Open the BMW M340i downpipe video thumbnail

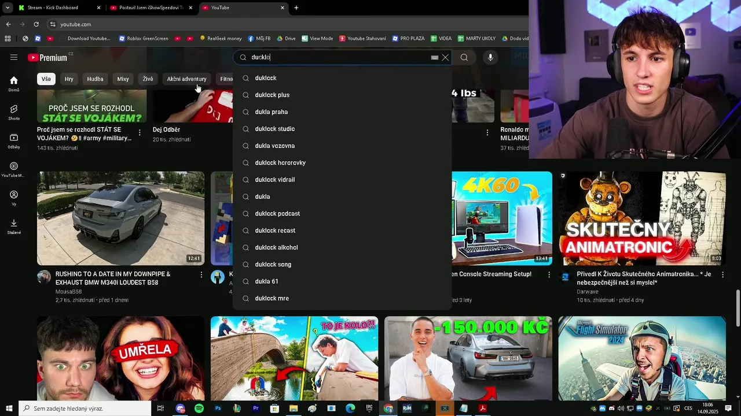click(120, 218)
